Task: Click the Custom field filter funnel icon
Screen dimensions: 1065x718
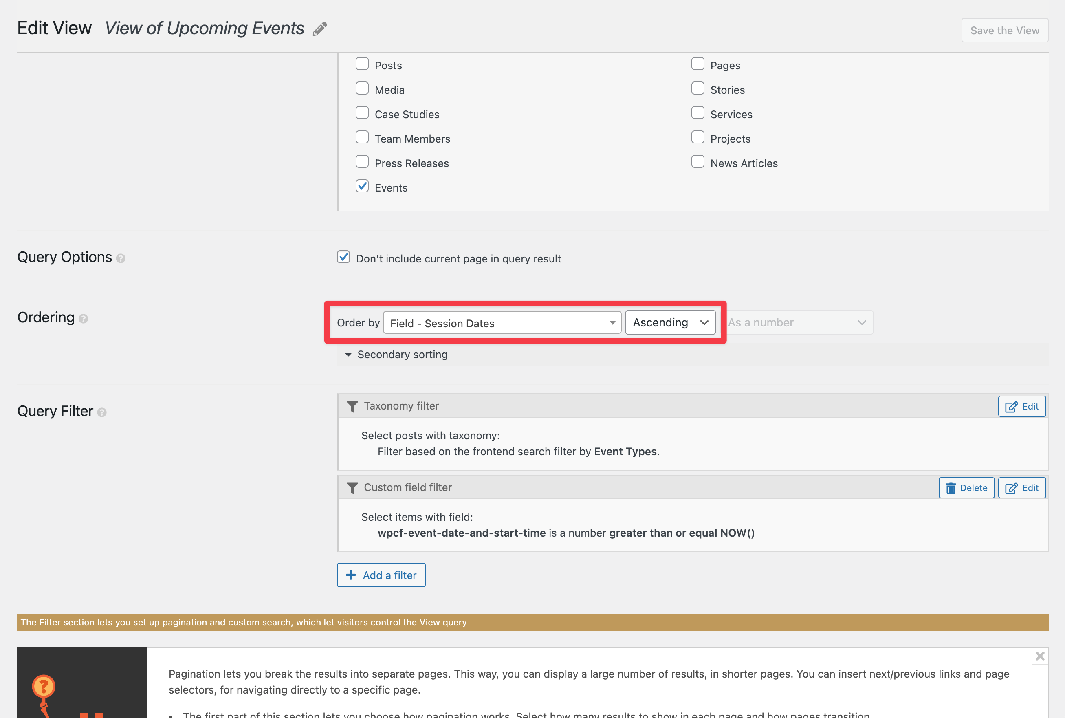Action: click(x=352, y=488)
